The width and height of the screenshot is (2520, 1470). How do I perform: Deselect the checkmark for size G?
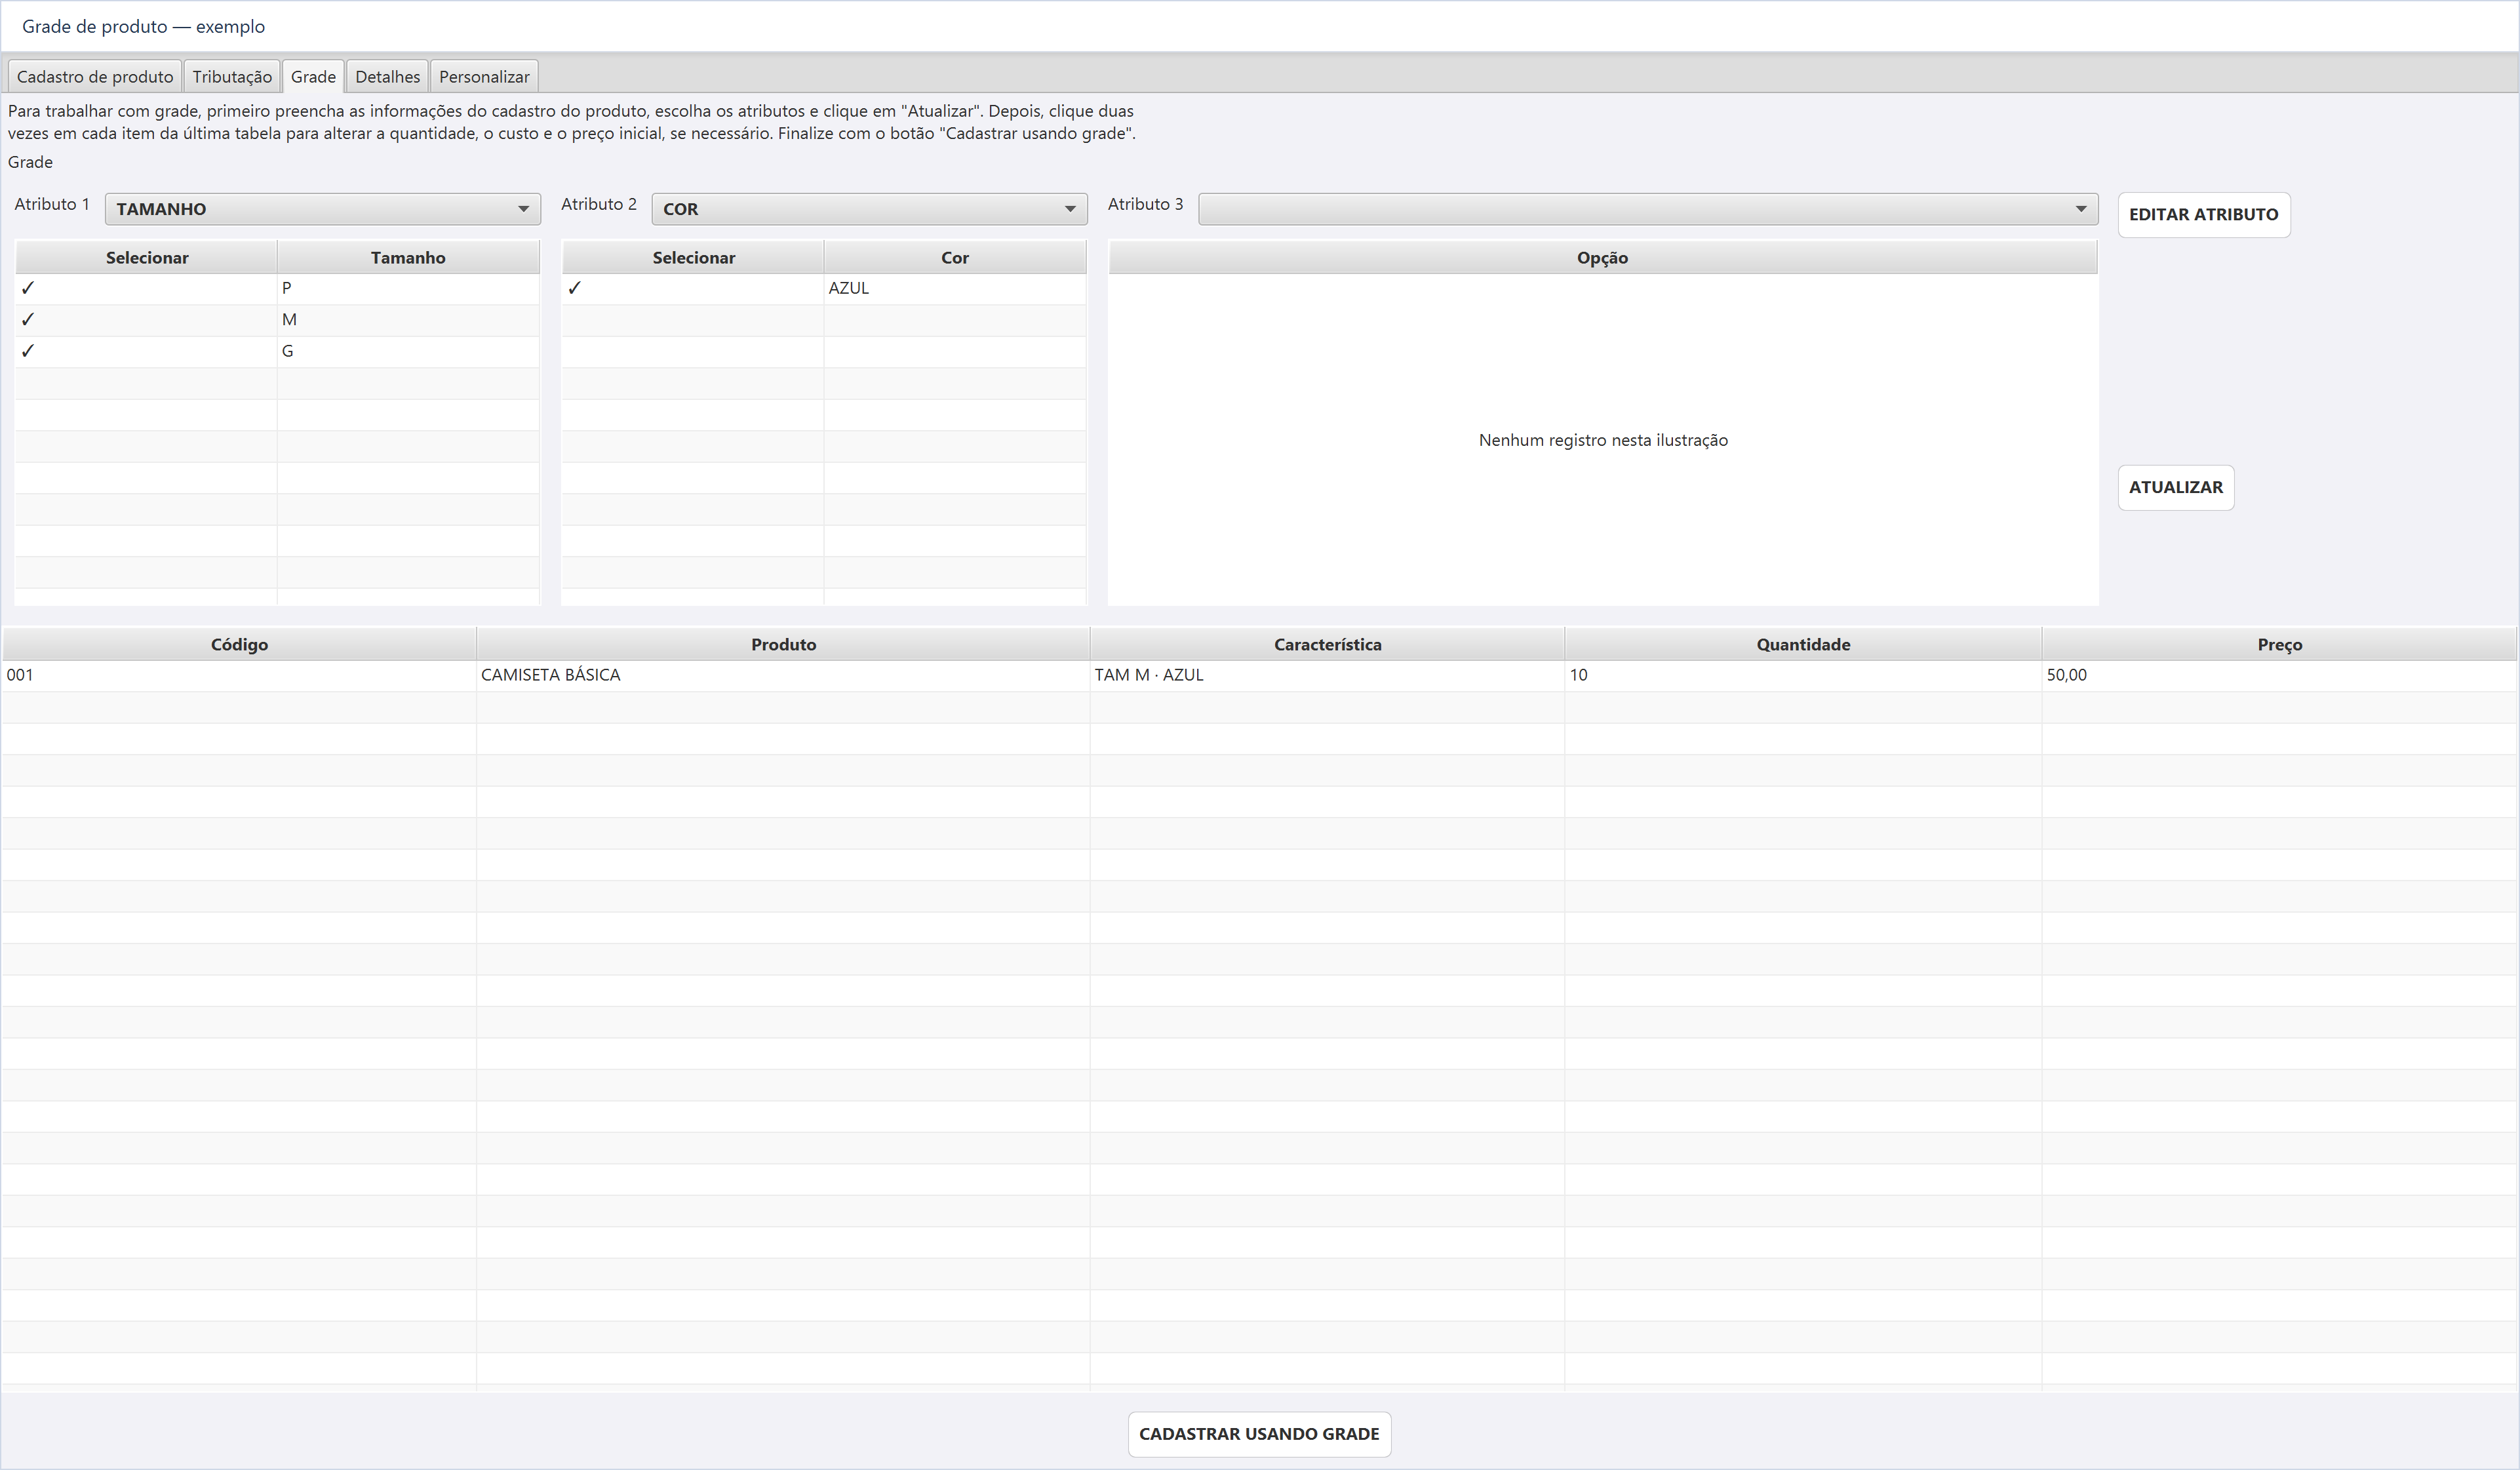pyautogui.click(x=28, y=351)
